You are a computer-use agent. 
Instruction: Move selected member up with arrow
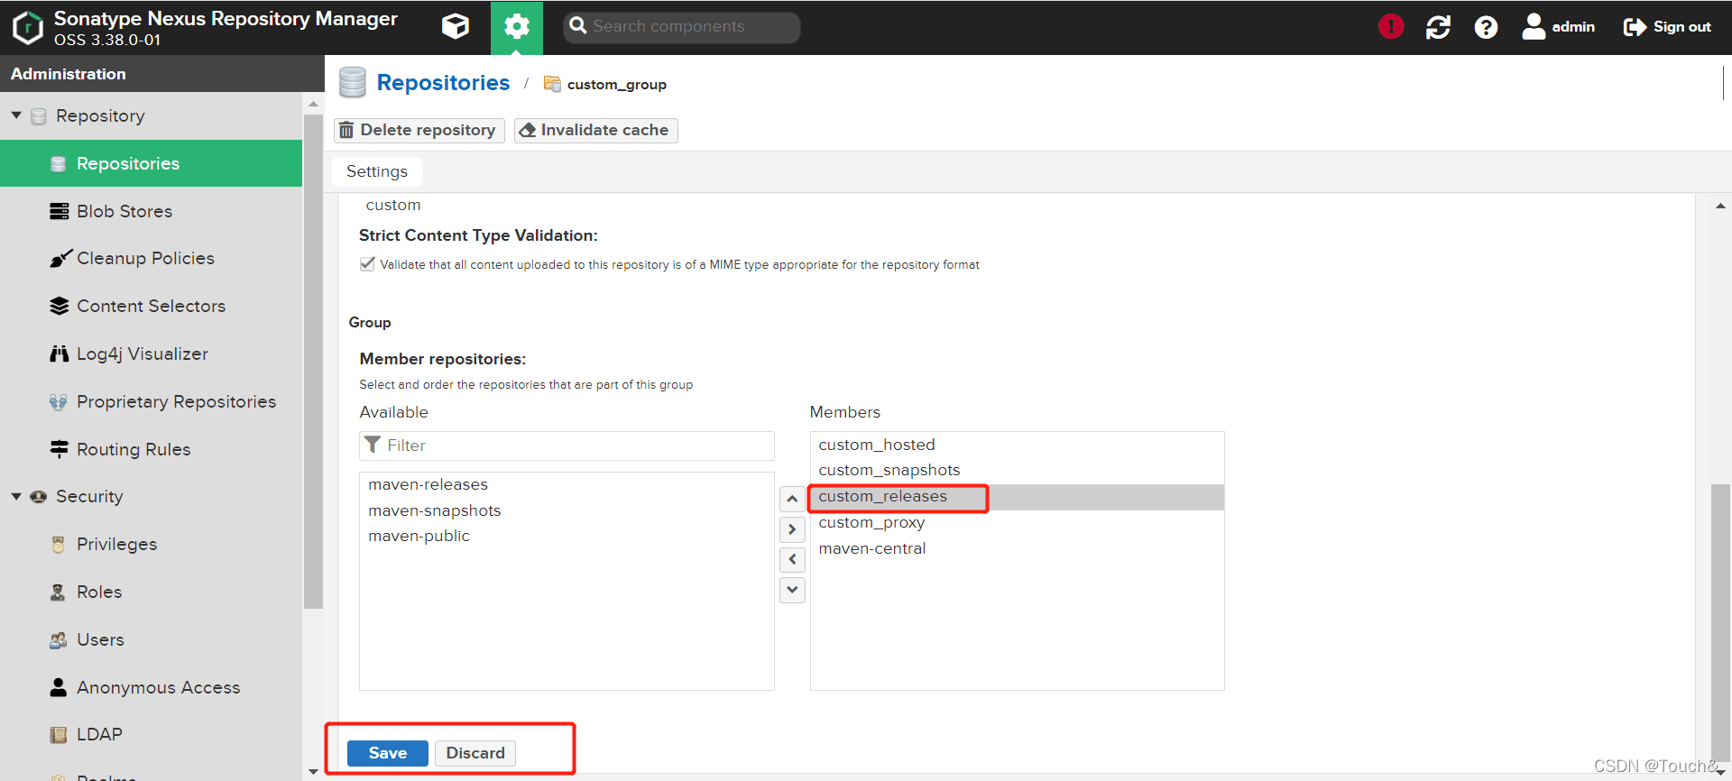coord(792,499)
